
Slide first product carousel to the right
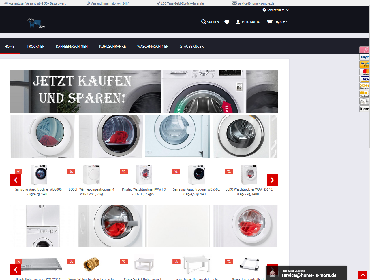click(x=272, y=180)
